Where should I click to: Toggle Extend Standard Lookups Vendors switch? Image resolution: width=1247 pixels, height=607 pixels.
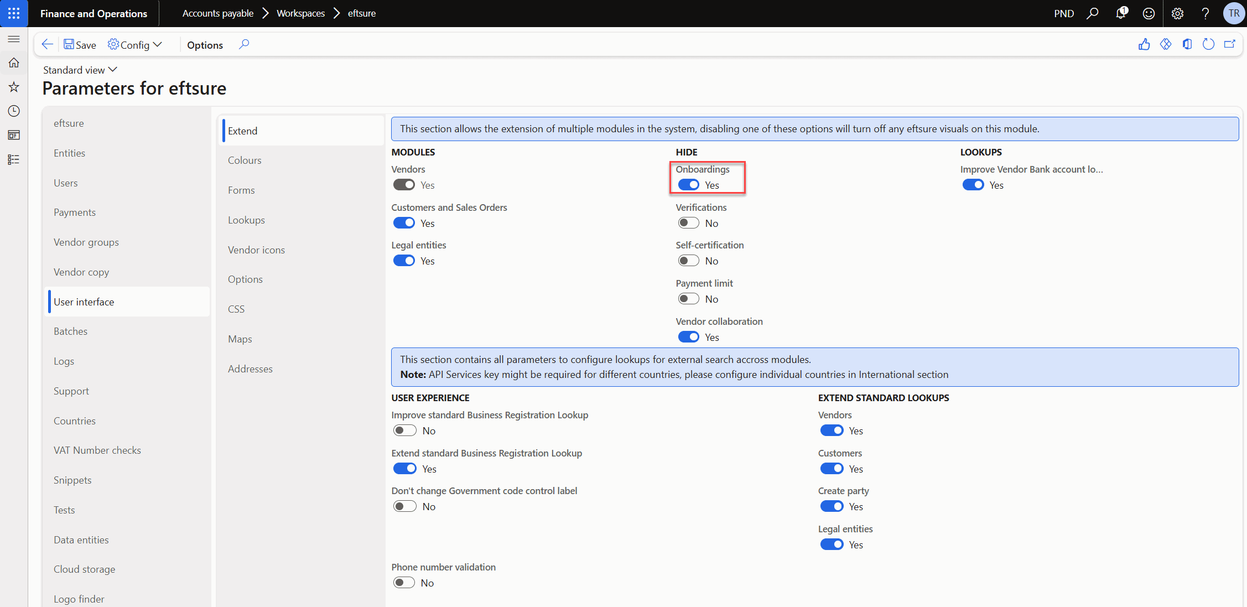click(x=832, y=430)
